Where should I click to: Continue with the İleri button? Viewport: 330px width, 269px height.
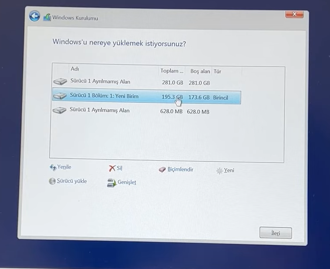point(276,233)
